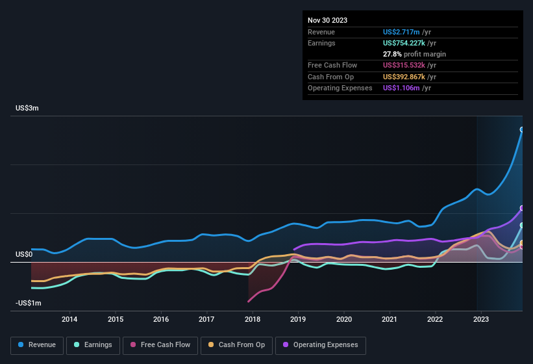The height and width of the screenshot is (364, 533).
Task: Click the 2015 x-axis label
Action: click(116, 319)
